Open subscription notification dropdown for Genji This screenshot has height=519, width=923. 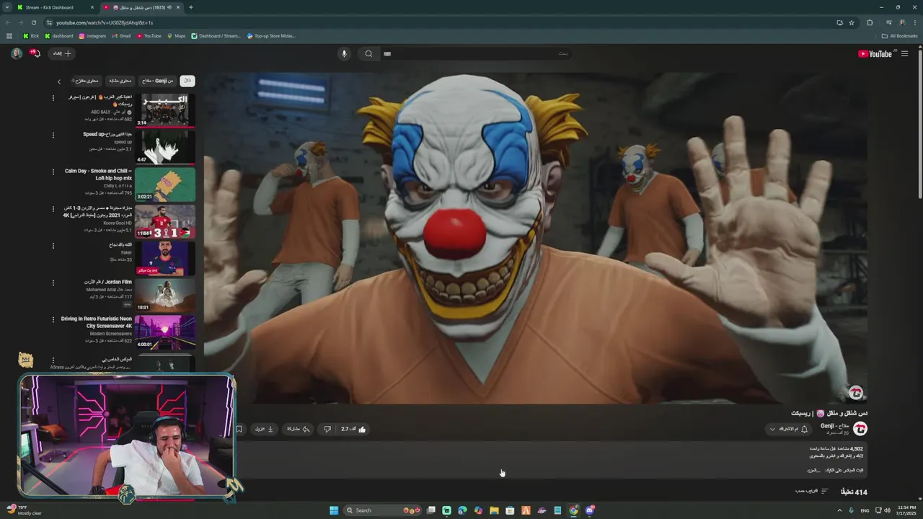click(x=788, y=430)
